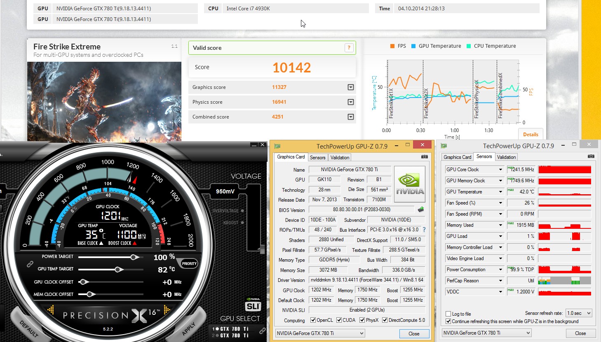The width and height of the screenshot is (601, 342).
Task: Click the white Base Clock triangle marker
Action: click(x=101, y=243)
